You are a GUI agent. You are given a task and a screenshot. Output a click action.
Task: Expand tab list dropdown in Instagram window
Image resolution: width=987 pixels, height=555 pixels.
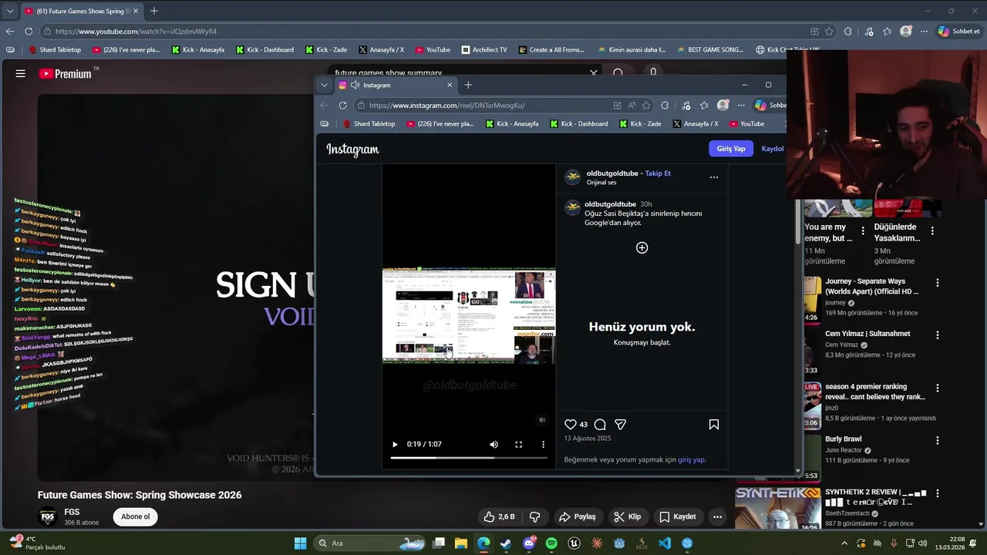[x=325, y=85]
